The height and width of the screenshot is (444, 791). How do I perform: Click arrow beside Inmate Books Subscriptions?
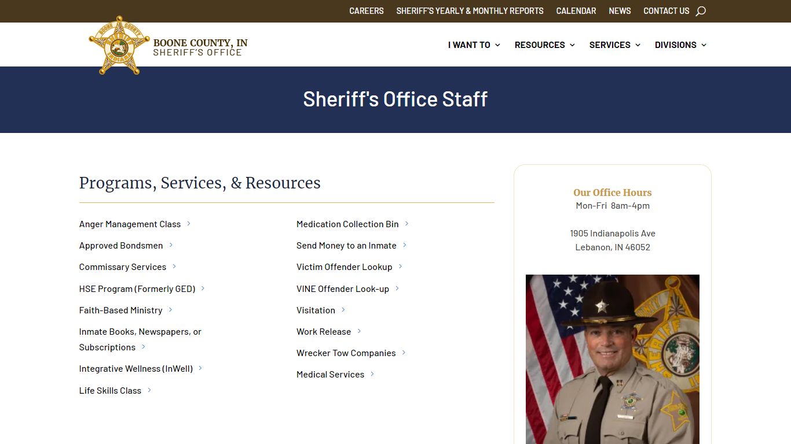(x=144, y=347)
